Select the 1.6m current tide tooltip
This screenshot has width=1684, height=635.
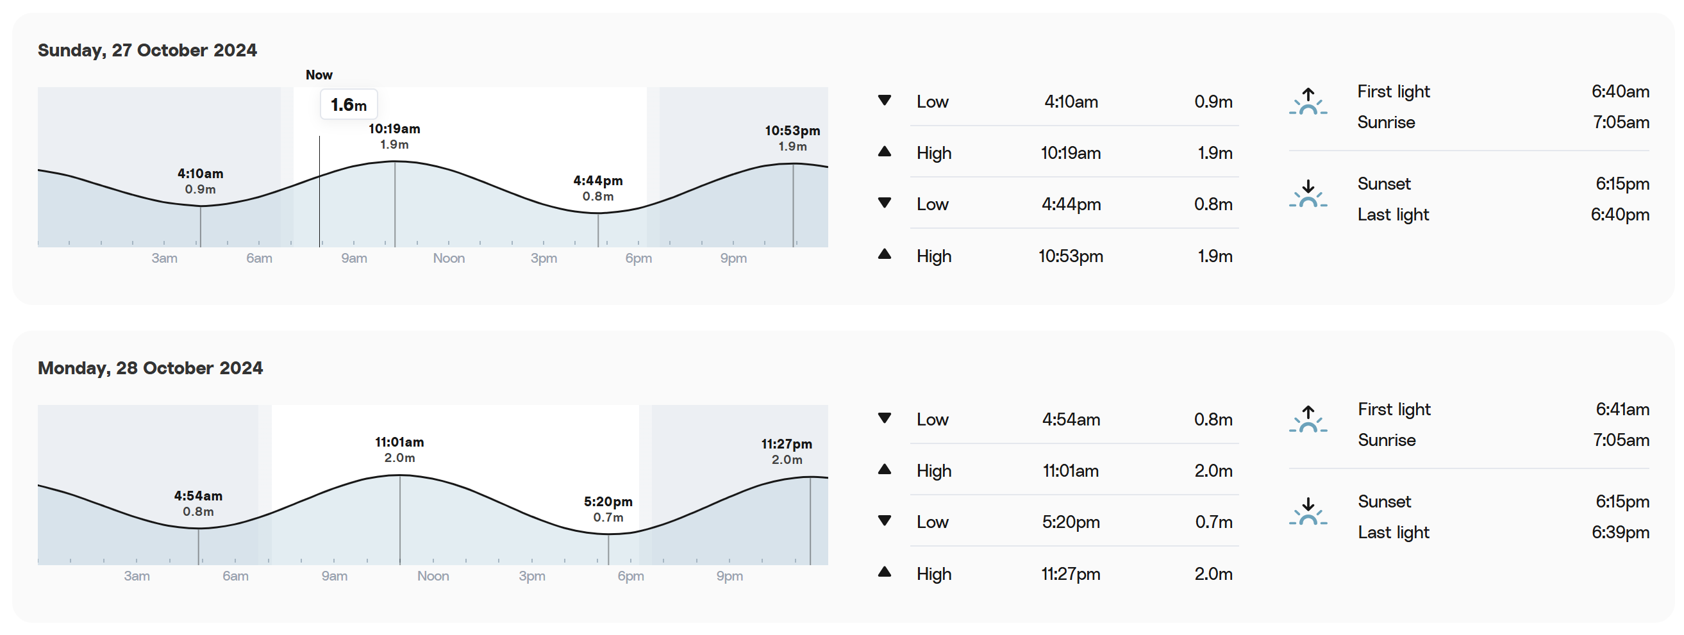click(349, 104)
